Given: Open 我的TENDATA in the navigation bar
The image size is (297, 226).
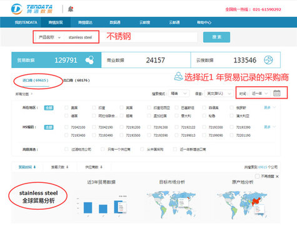Looking at the screenshot, I should [26, 22].
